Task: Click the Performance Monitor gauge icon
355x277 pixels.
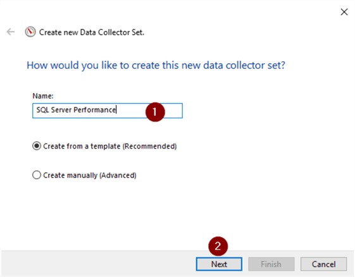Action: pyautogui.click(x=30, y=32)
